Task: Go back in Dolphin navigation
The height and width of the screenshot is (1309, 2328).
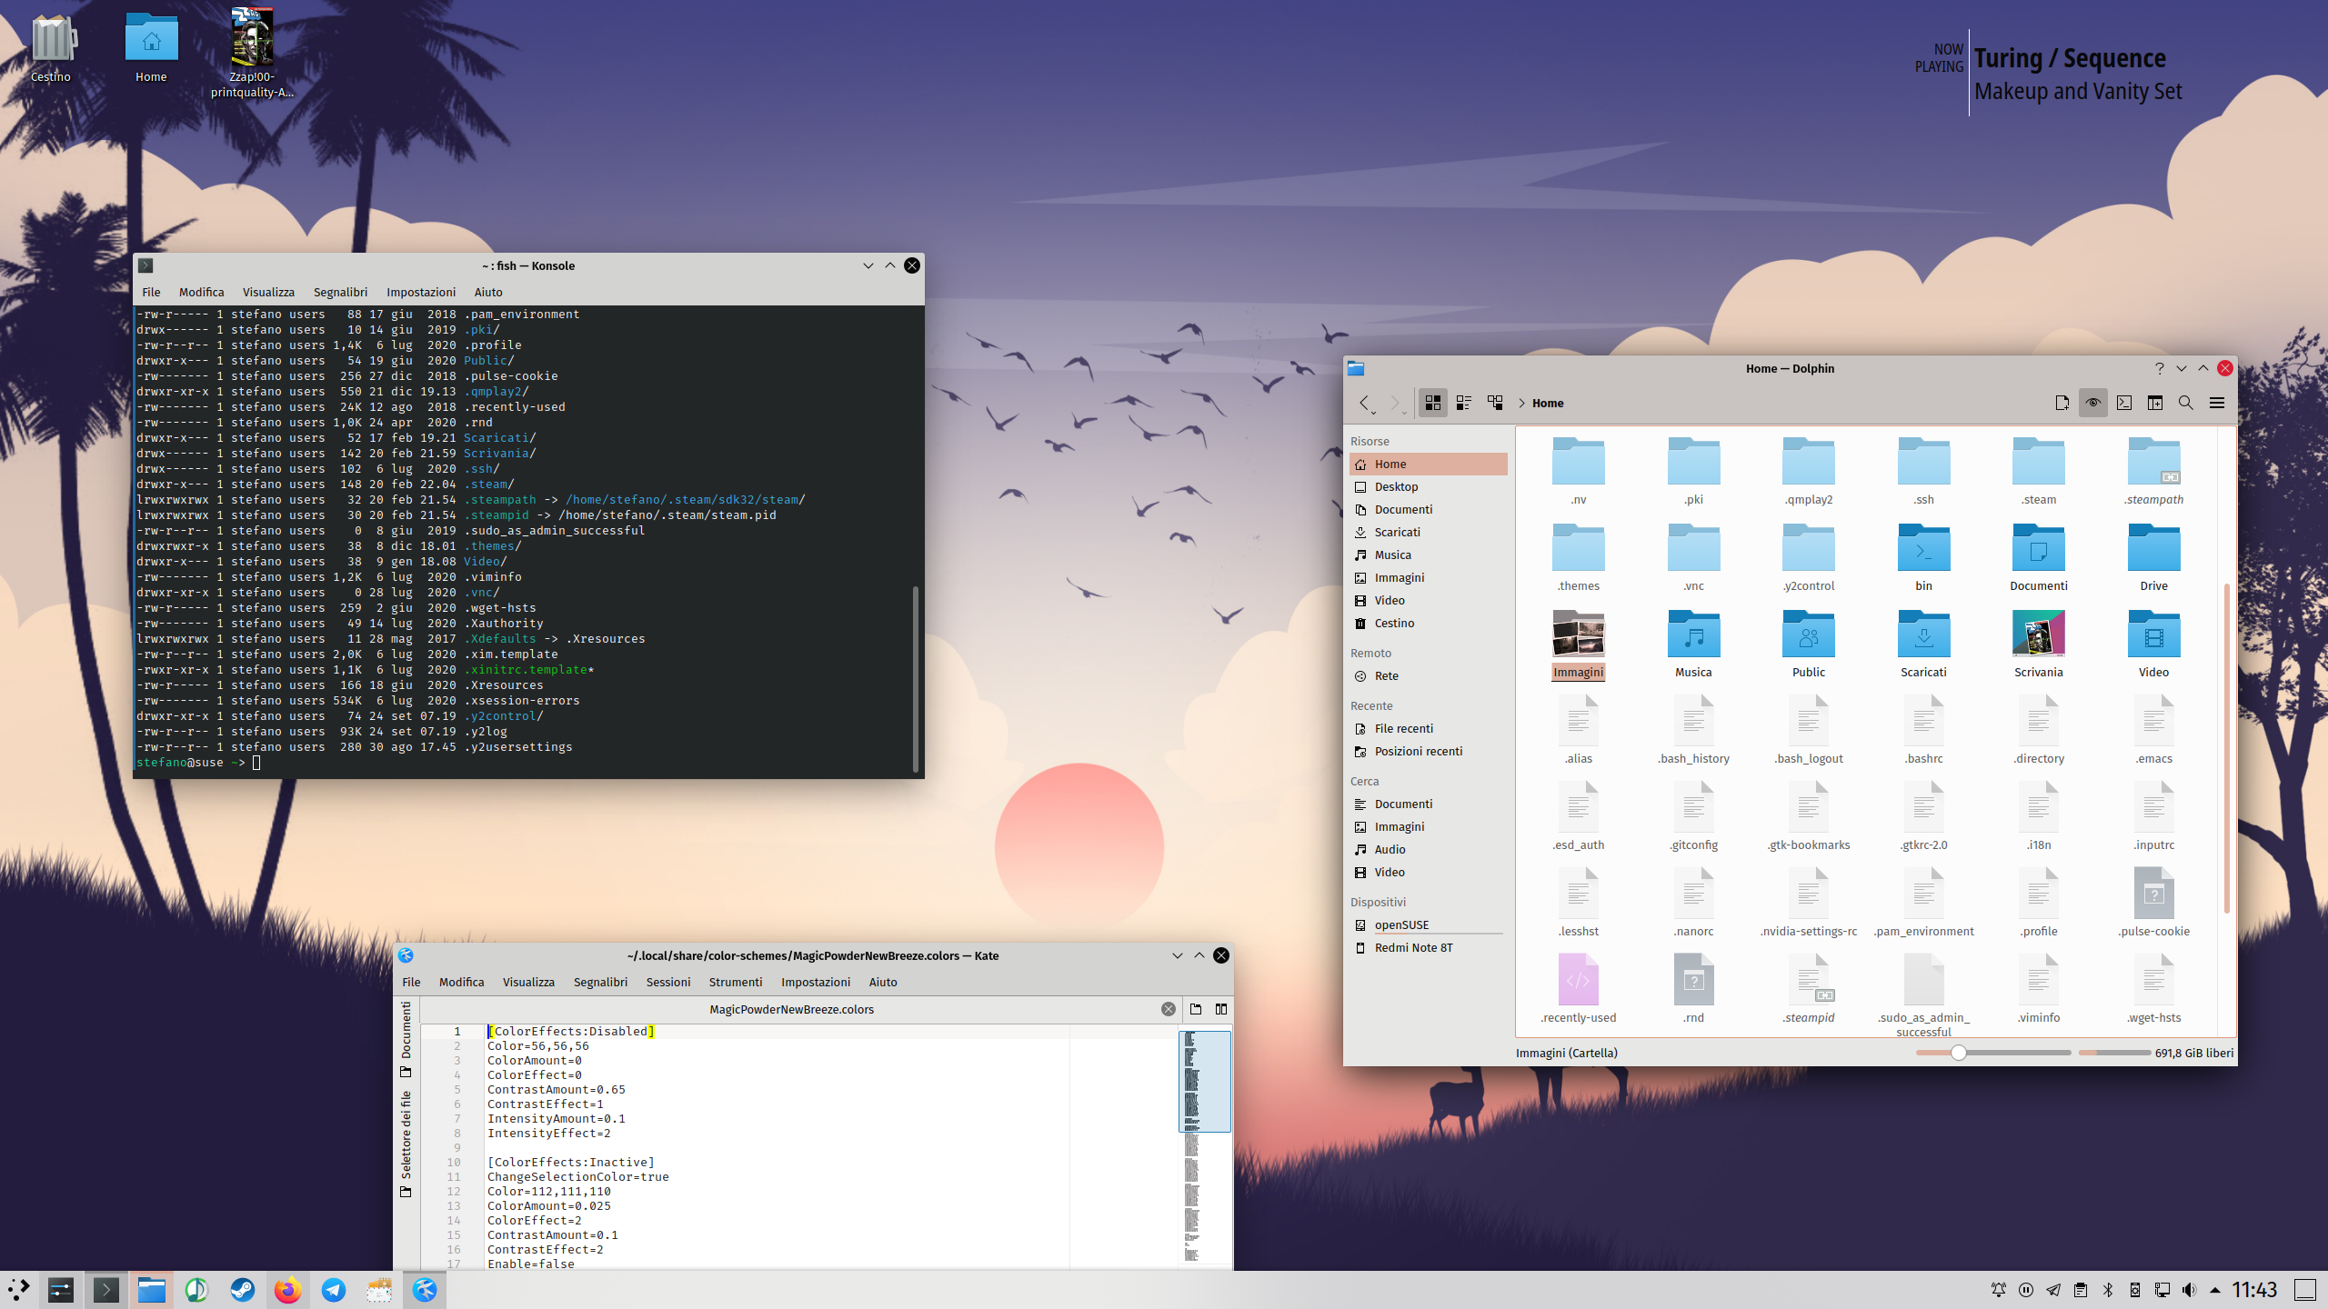Action: [1363, 403]
